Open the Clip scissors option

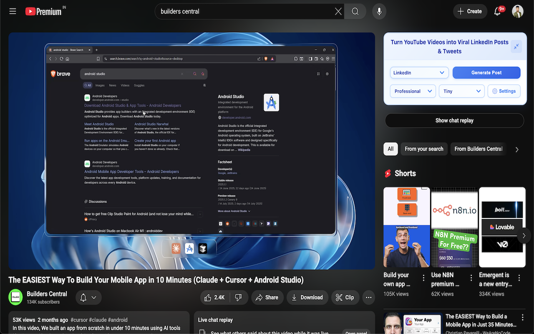(345, 297)
